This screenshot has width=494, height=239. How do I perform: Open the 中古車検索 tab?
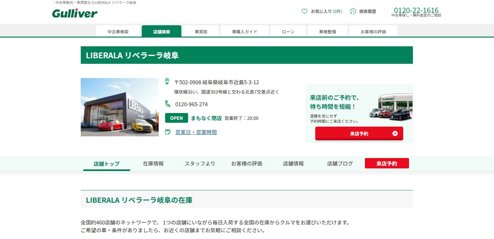(x=118, y=32)
